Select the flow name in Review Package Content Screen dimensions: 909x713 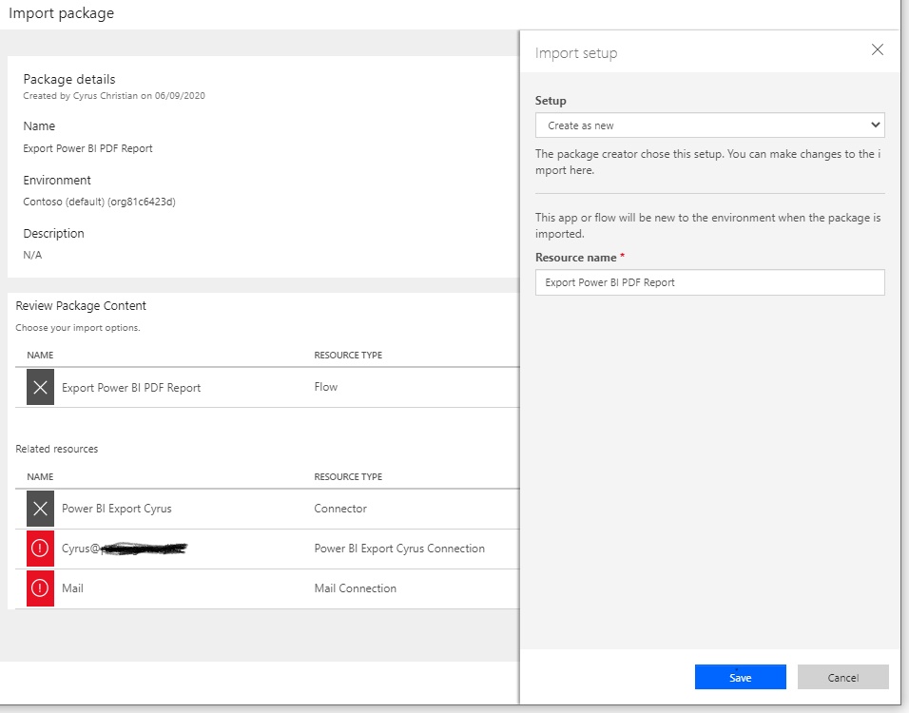coord(131,388)
